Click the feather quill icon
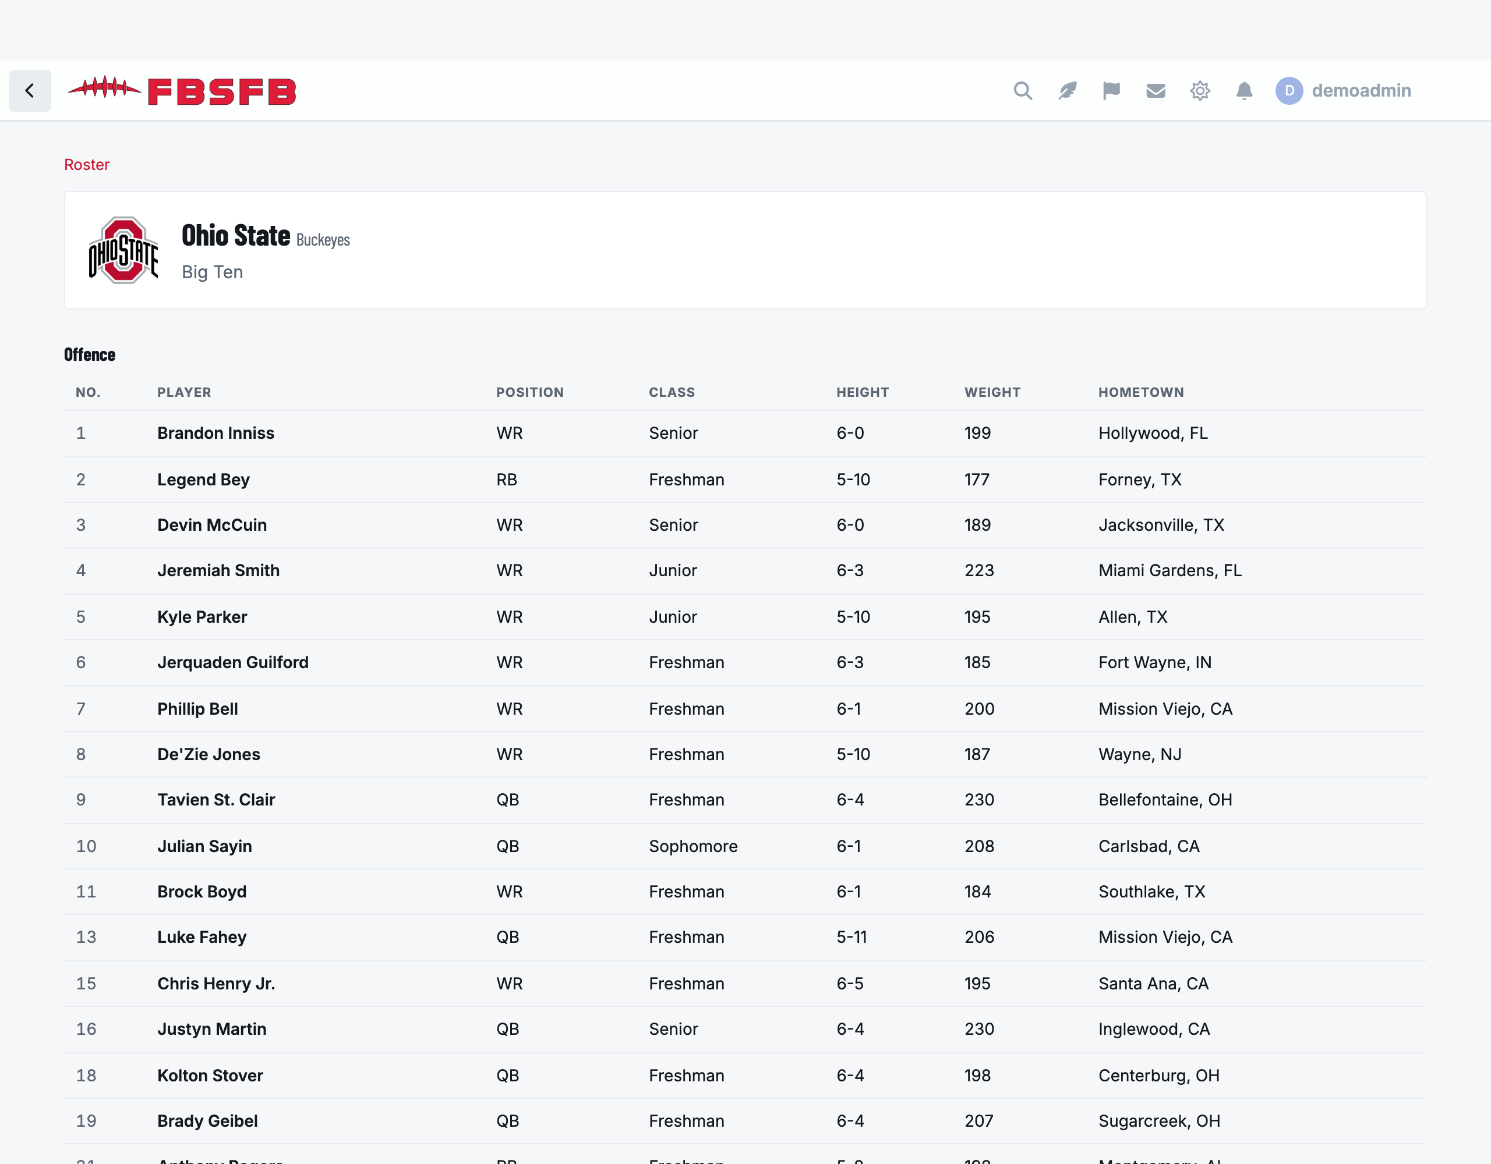This screenshot has height=1164, width=1491. (1067, 91)
